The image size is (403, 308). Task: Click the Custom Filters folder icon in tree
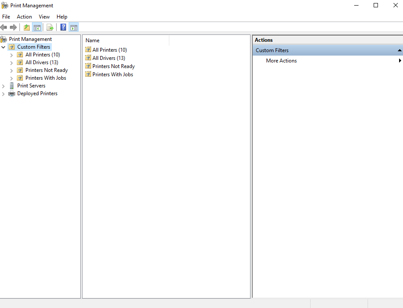pos(12,47)
